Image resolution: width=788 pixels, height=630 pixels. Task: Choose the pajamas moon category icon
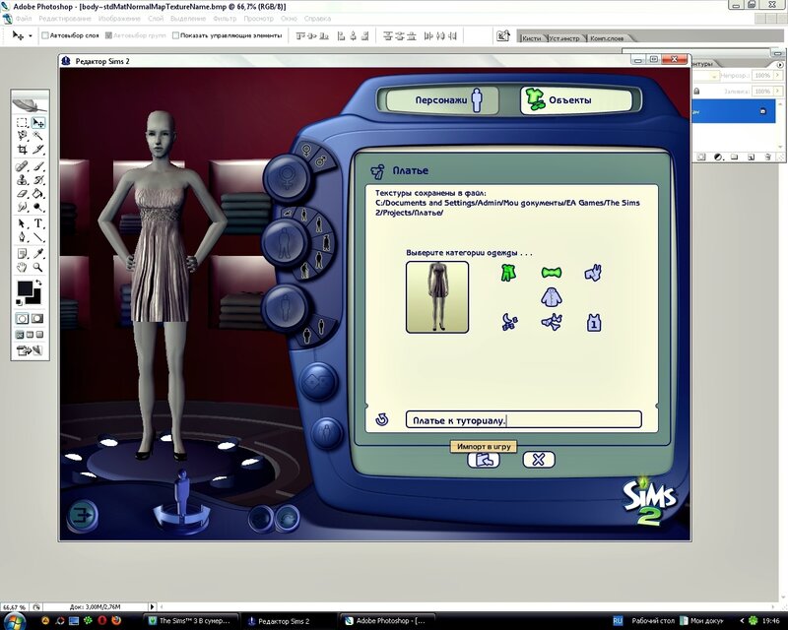click(506, 322)
